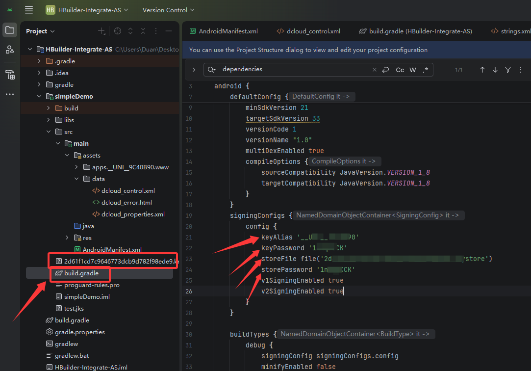
Task: Clear the search field text
Action: (x=374, y=70)
